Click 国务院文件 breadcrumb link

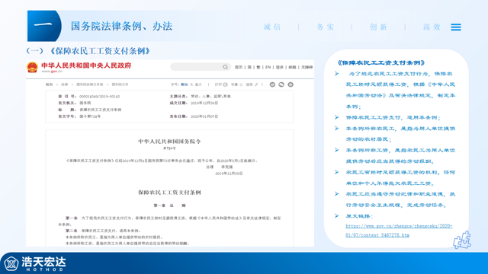[x=120, y=84]
